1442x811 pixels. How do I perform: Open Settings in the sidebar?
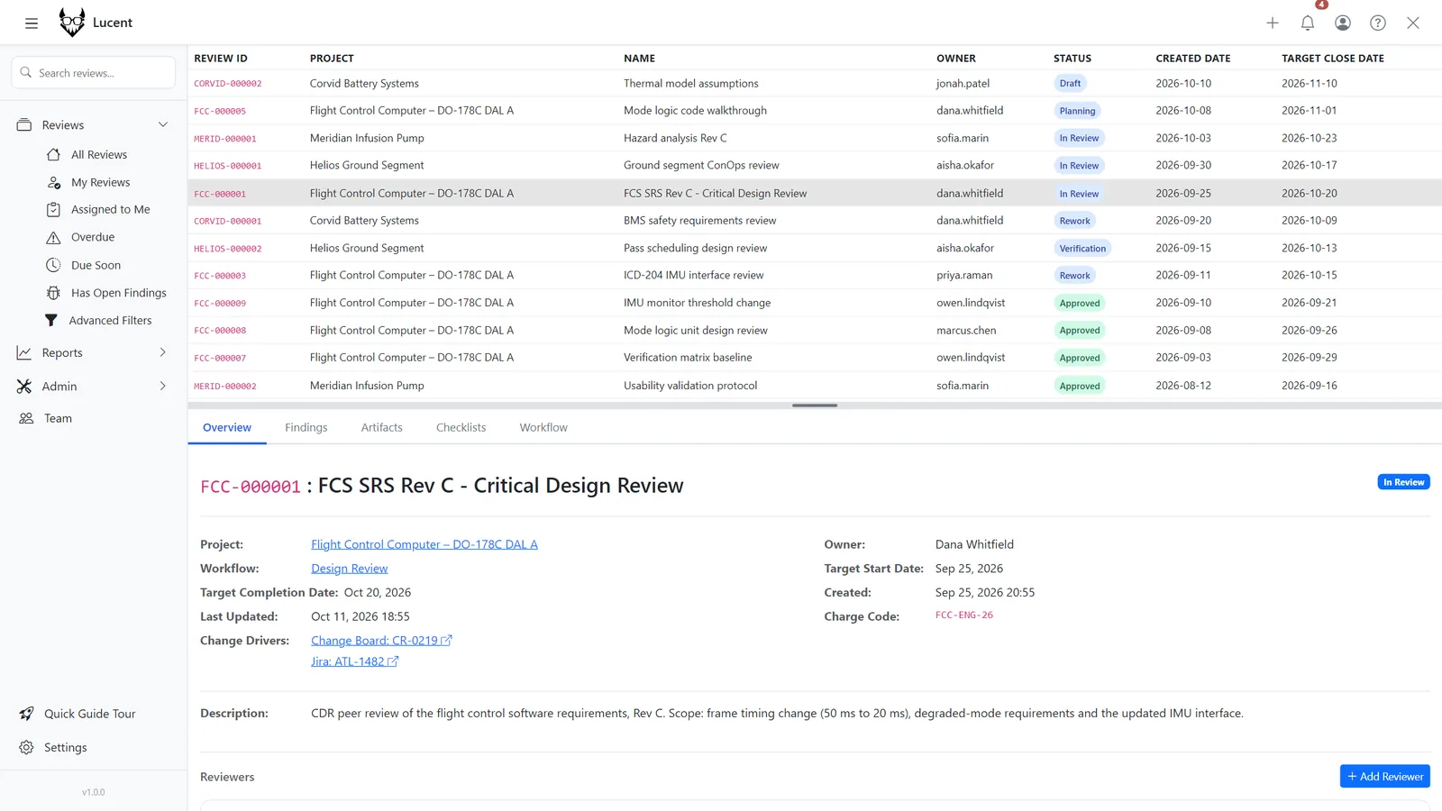(65, 748)
